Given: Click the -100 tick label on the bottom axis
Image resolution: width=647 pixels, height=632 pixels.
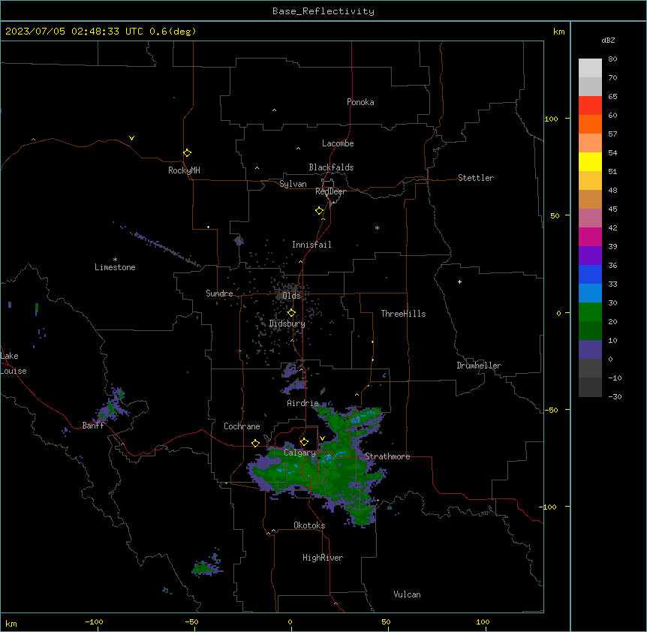Looking at the screenshot, I should [x=94, y=621].
